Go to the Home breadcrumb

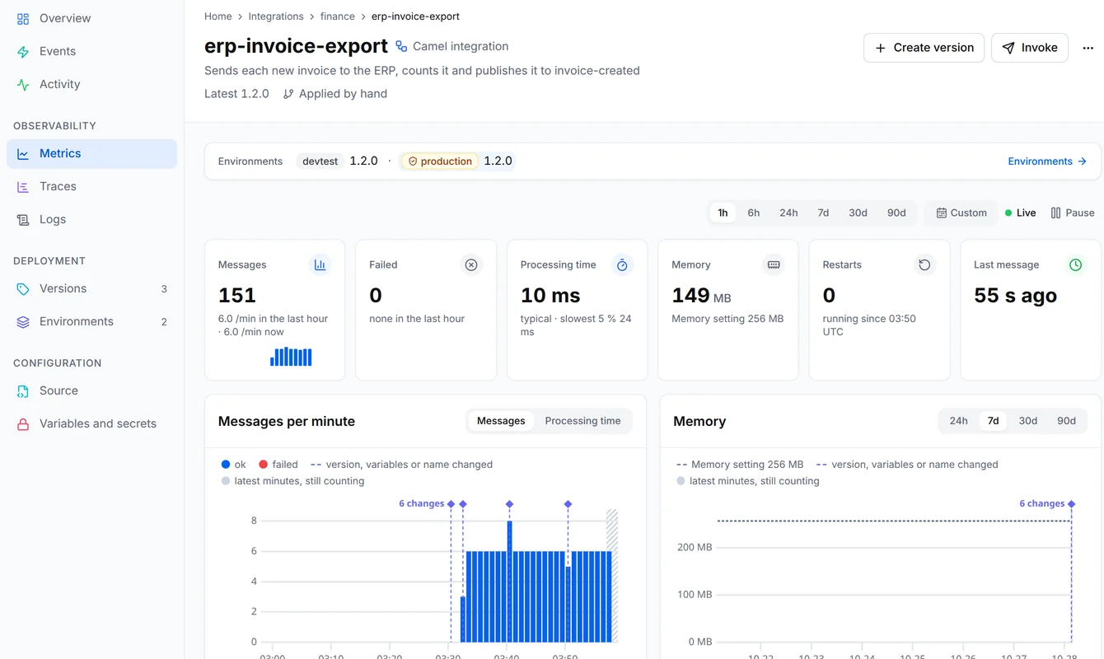pyautogui.click(x=218, y=16)
